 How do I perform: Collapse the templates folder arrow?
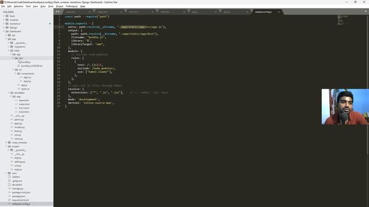pyautogui.click(x=9, y=93)
